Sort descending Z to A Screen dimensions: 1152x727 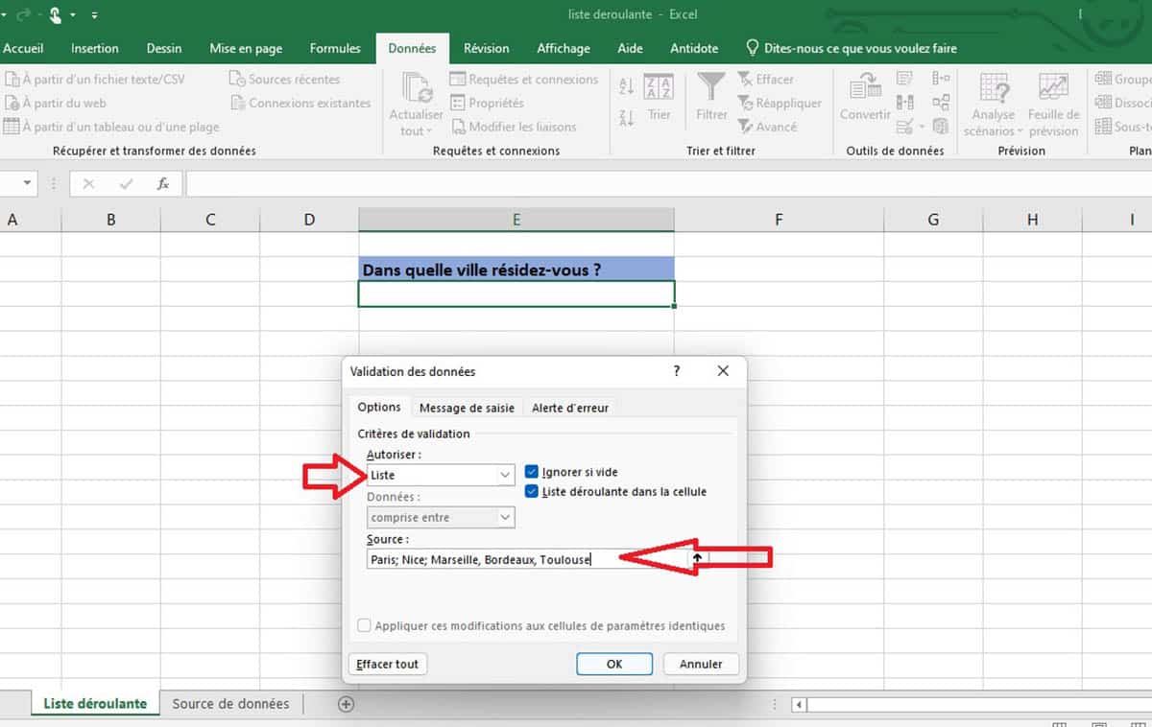click(627, 118)
